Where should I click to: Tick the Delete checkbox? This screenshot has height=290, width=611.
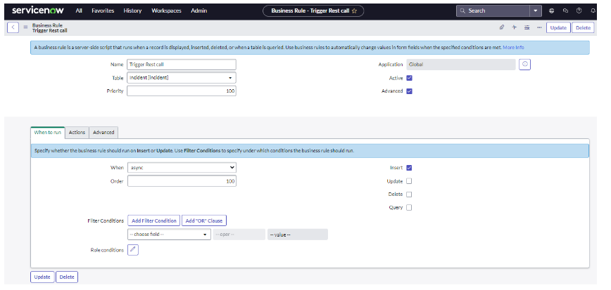(x=409, y=194)
